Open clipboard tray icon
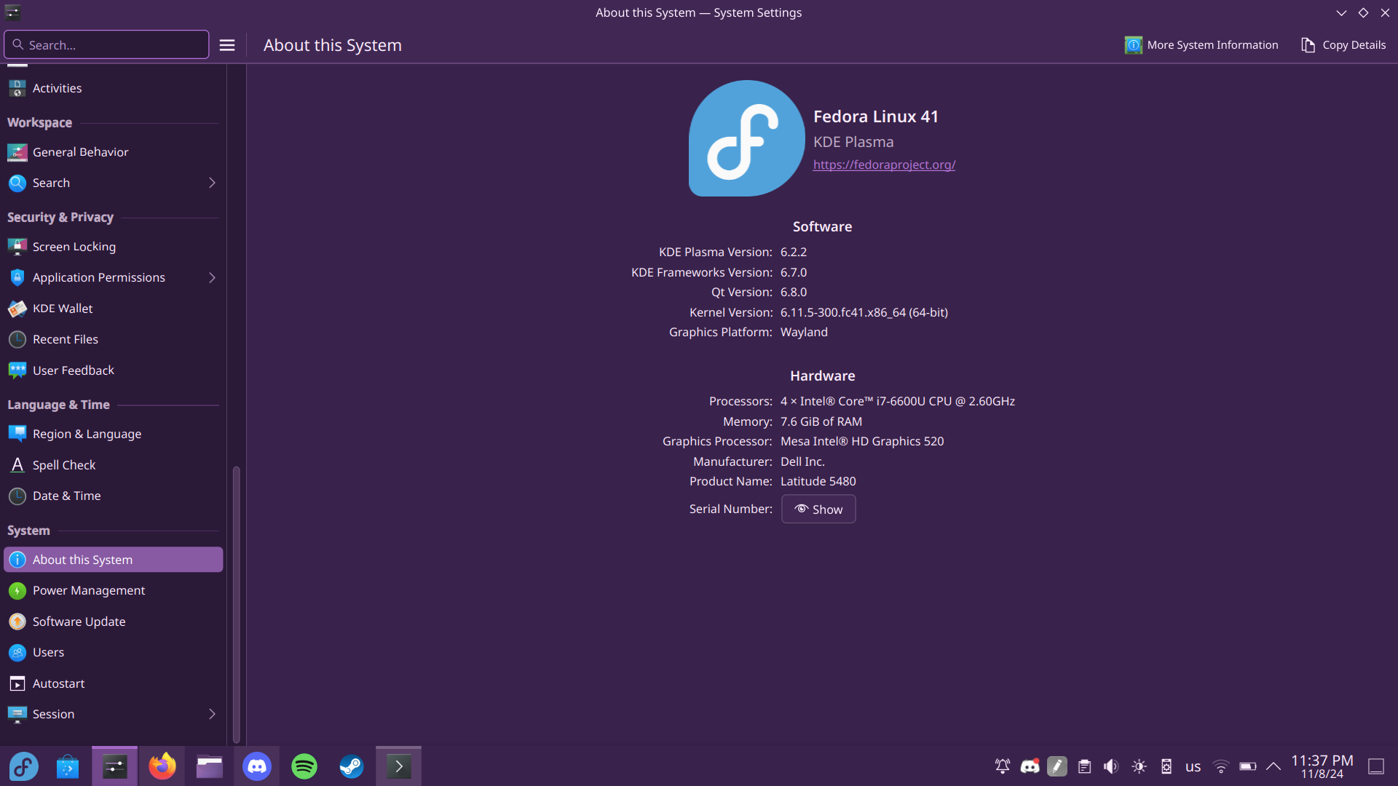The height and width of the screenshot is (786, 1398). click(x=1084, y=766)
